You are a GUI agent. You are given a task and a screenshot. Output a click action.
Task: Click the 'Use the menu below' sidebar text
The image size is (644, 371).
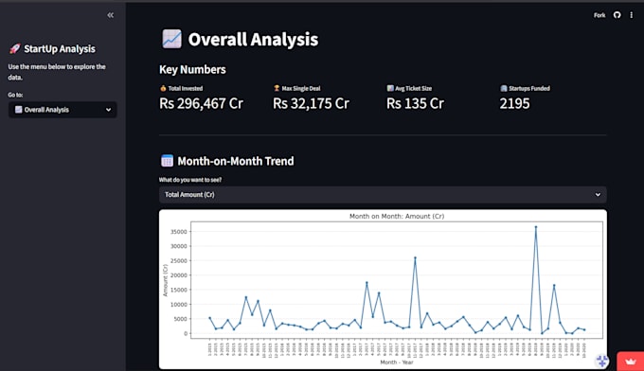tap(57, 72)
